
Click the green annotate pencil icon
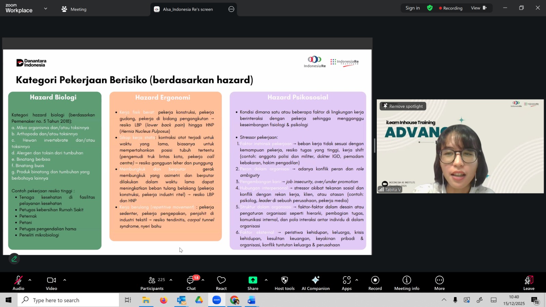click(x=14, y=259)
